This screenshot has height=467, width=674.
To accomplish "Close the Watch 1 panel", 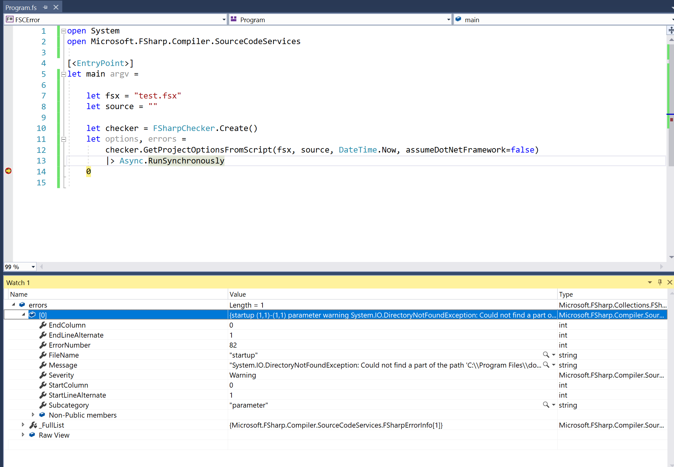I will pos(670,282).
